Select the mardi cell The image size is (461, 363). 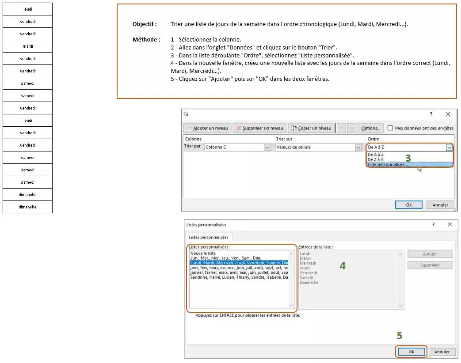[x=28, y=46]
